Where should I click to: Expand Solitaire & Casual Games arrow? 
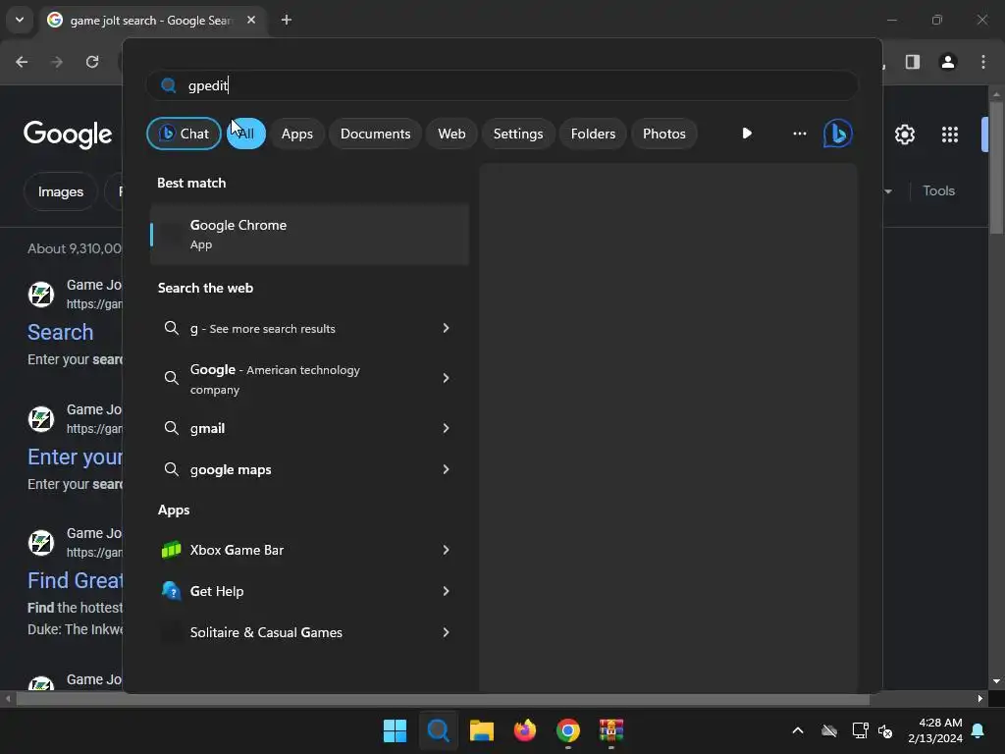click(447, 633)
